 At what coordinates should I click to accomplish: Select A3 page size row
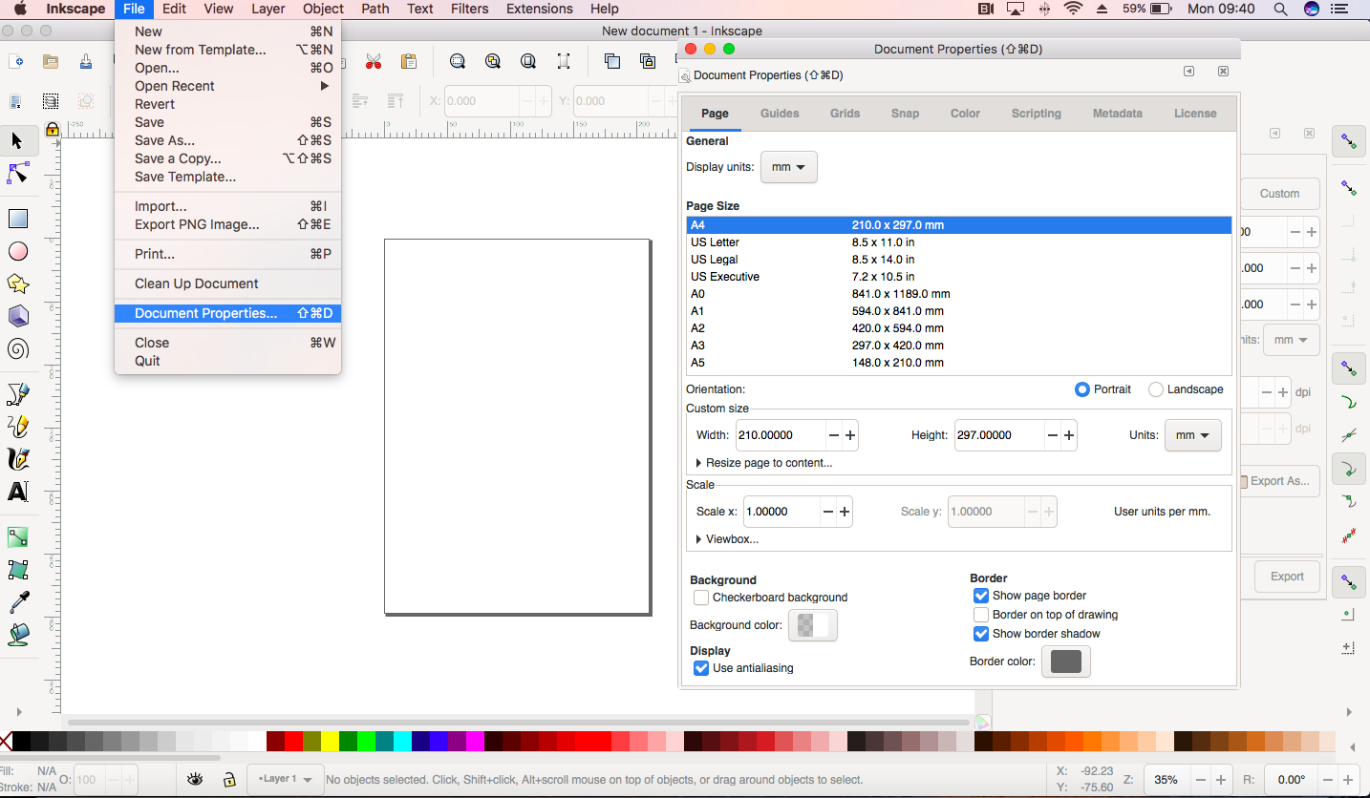click(958, 346)
